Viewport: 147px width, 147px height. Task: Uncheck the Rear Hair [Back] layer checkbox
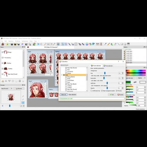click(x=66, y=84)
